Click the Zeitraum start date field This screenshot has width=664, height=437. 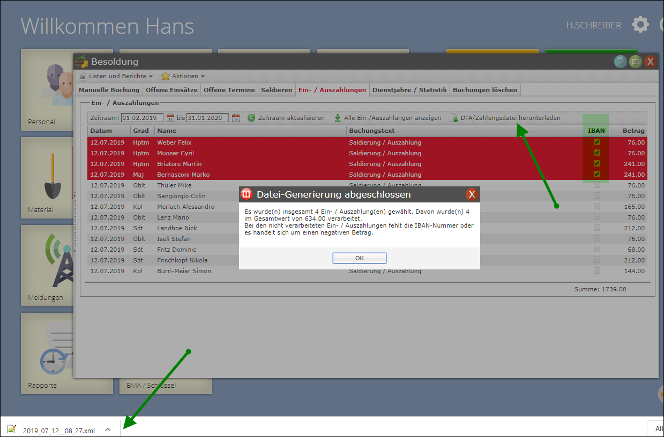(142, 118)
